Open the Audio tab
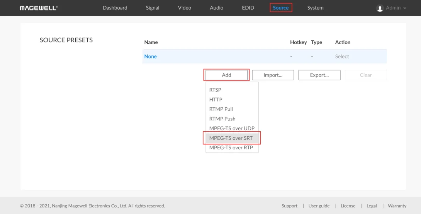421x214 pixels. coord(216,8)
